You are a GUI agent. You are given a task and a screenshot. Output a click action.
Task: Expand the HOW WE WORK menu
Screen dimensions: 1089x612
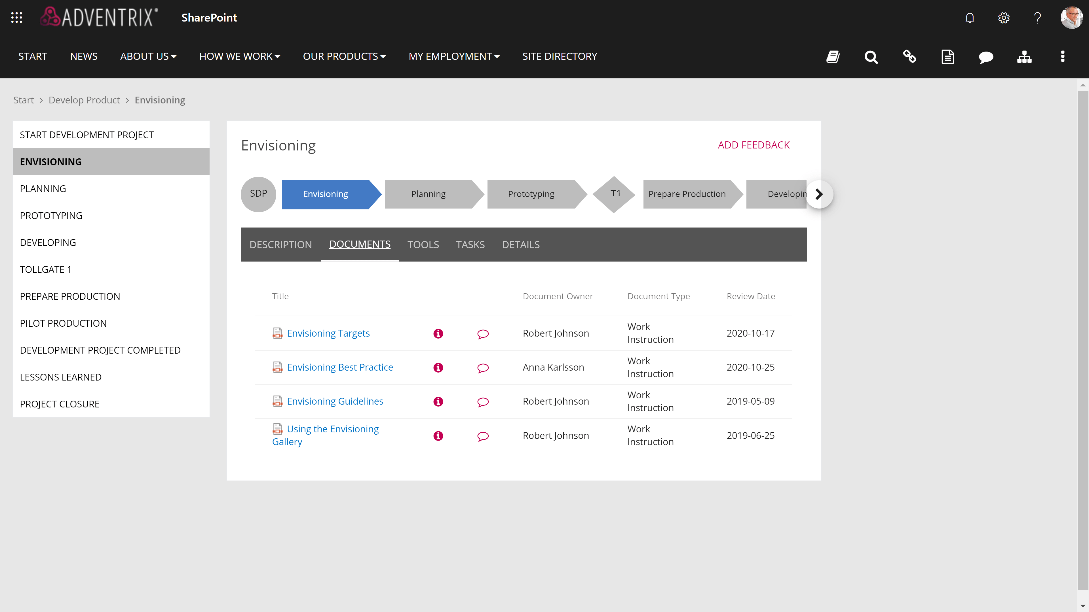pos(240,56)
